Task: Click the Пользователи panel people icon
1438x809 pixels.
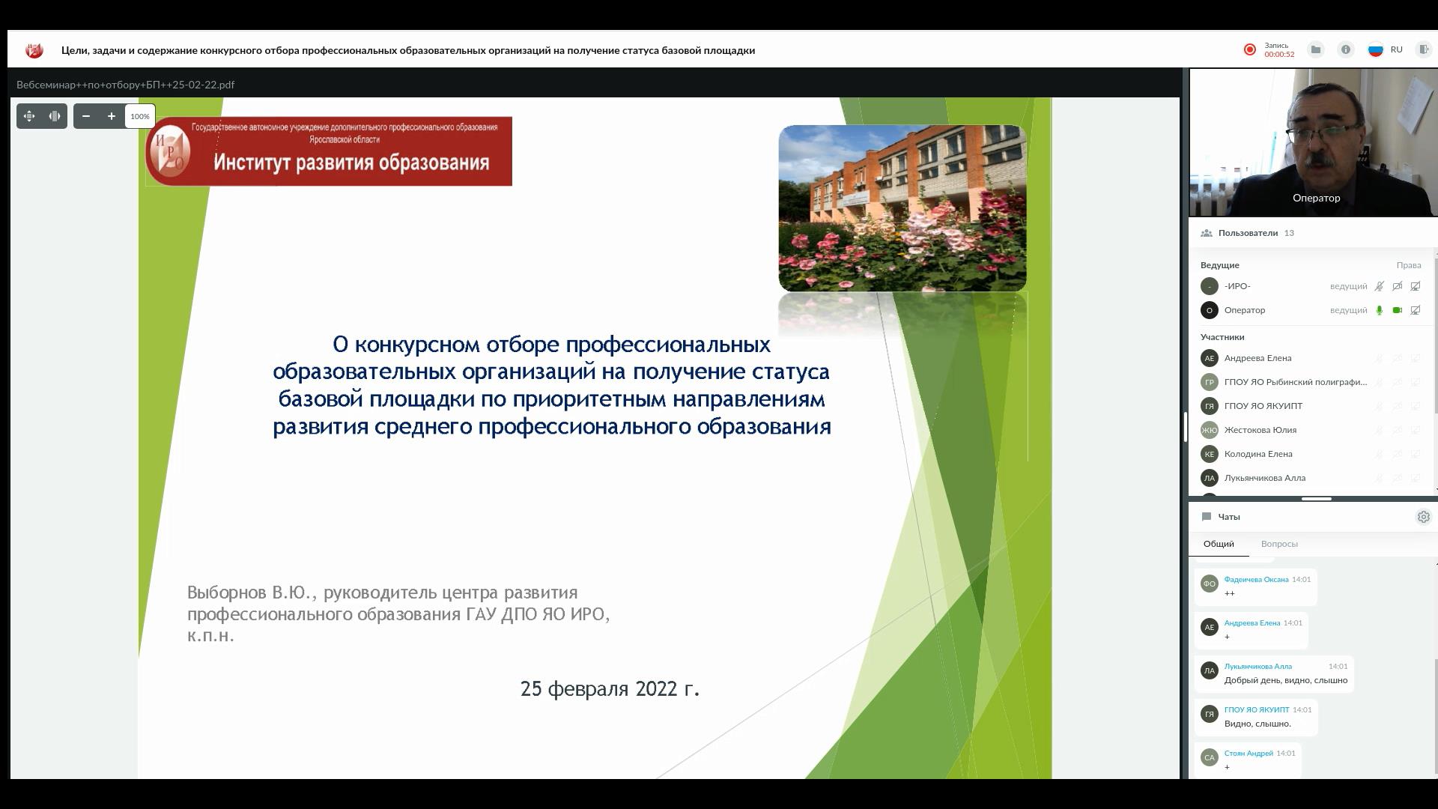Action: pyautogui.click(x=1206, y=233)
